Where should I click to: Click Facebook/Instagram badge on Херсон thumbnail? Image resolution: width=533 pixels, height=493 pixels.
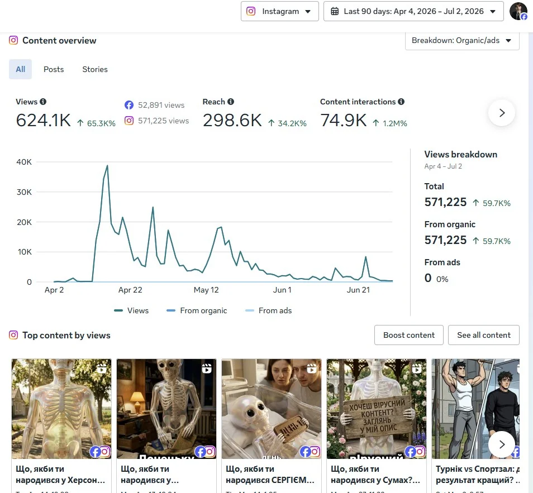(x=100, y=452)
